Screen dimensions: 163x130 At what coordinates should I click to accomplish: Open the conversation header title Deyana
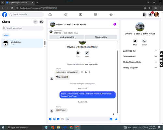tap(71, 25)
